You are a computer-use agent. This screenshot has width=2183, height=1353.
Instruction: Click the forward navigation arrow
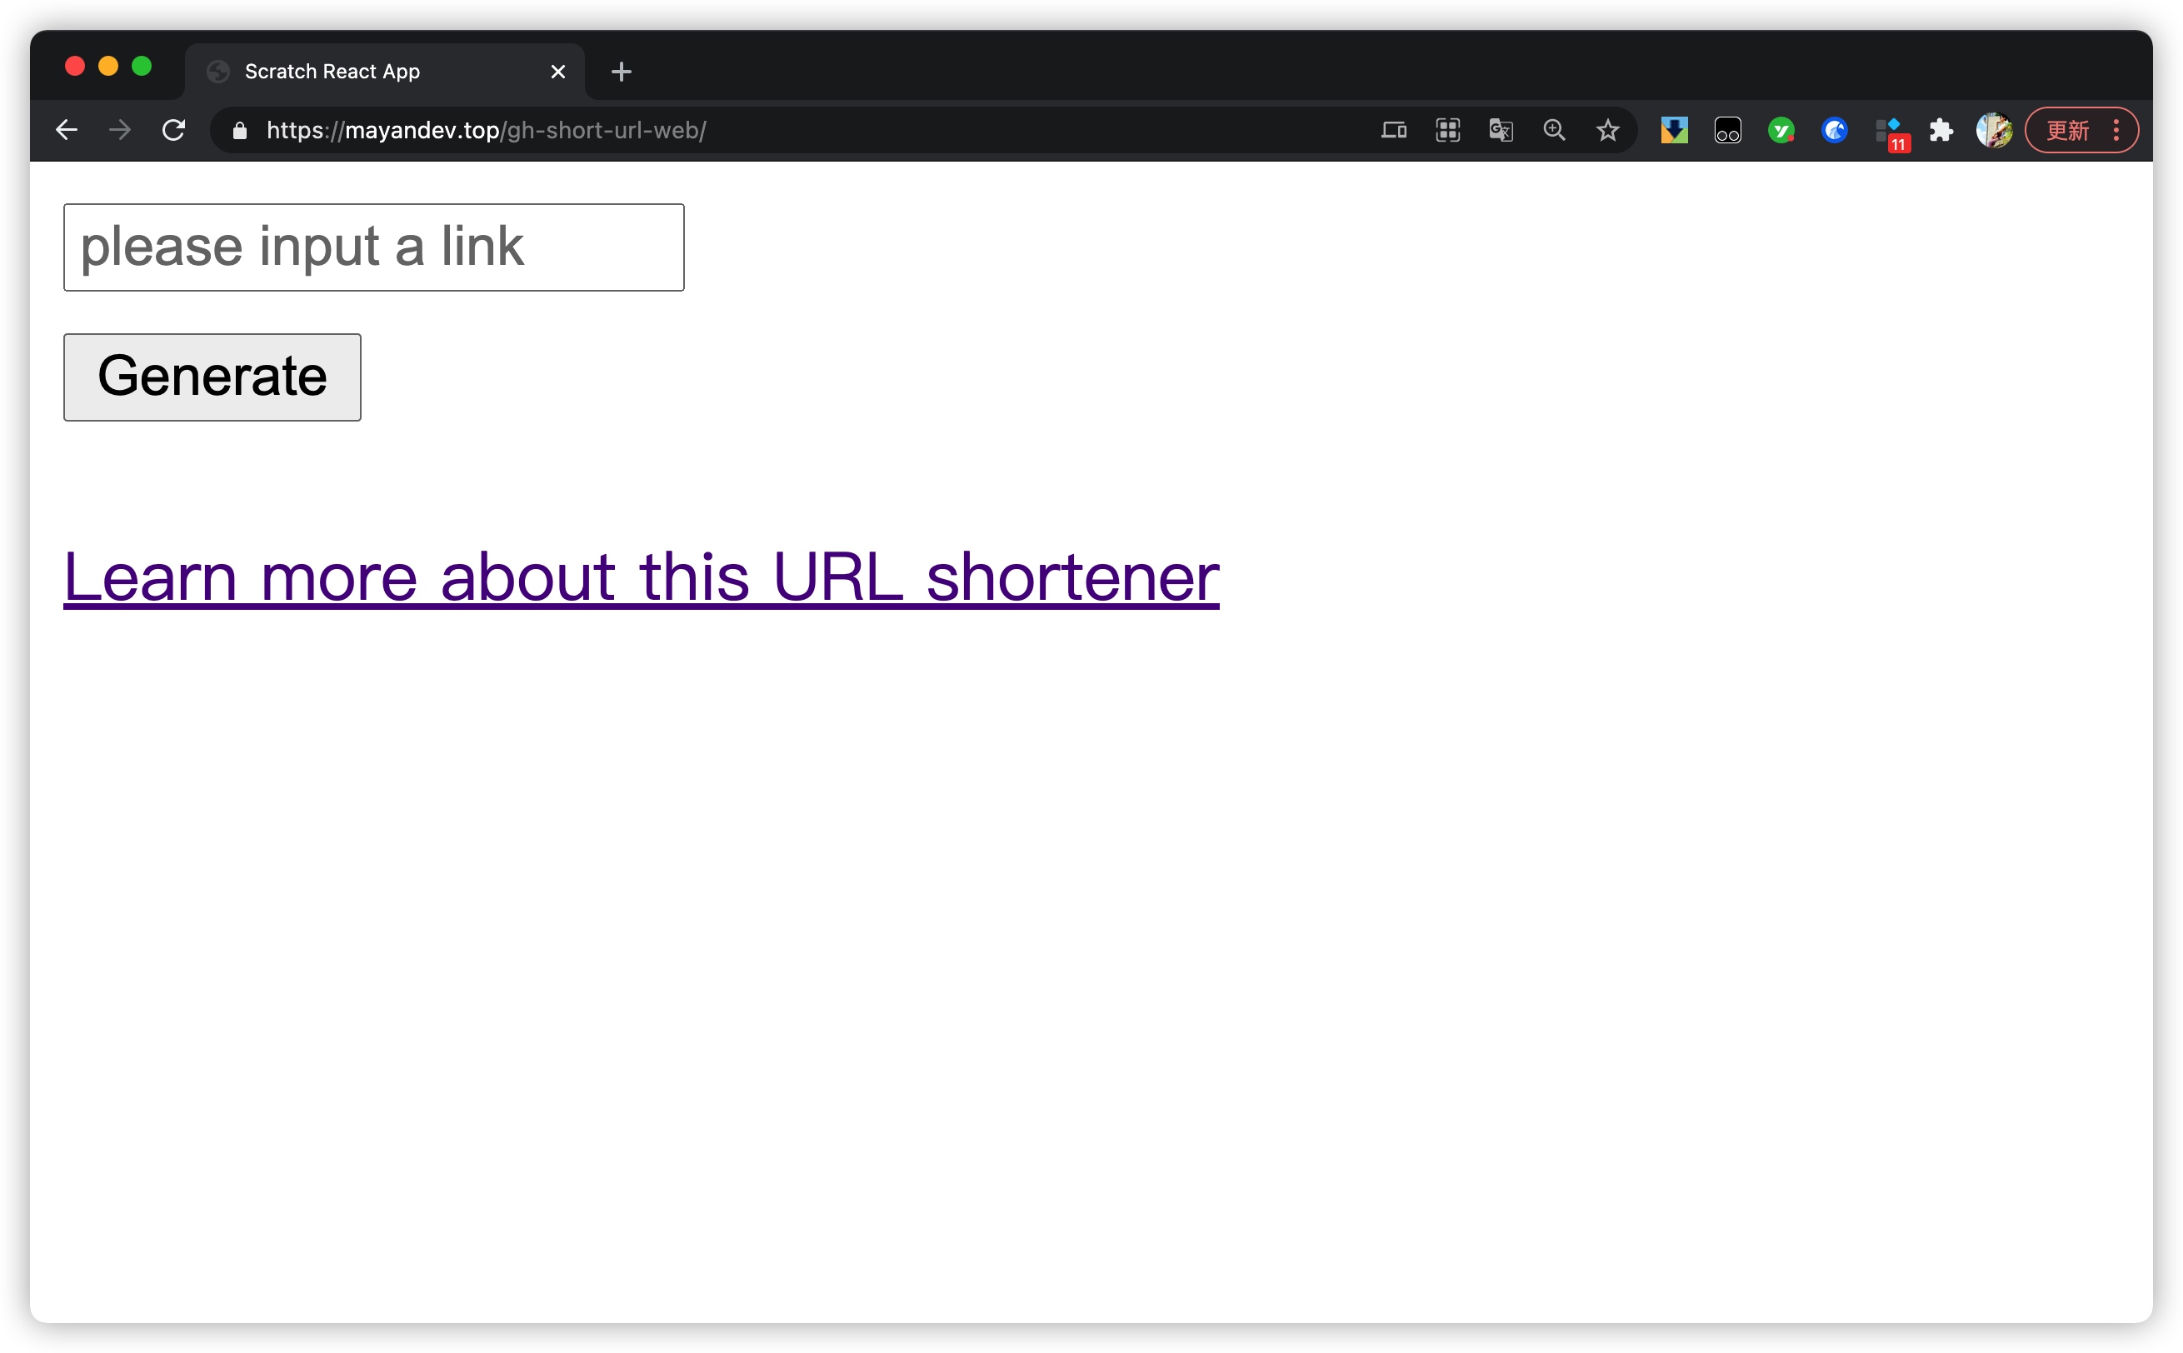[x=120, y=131]
